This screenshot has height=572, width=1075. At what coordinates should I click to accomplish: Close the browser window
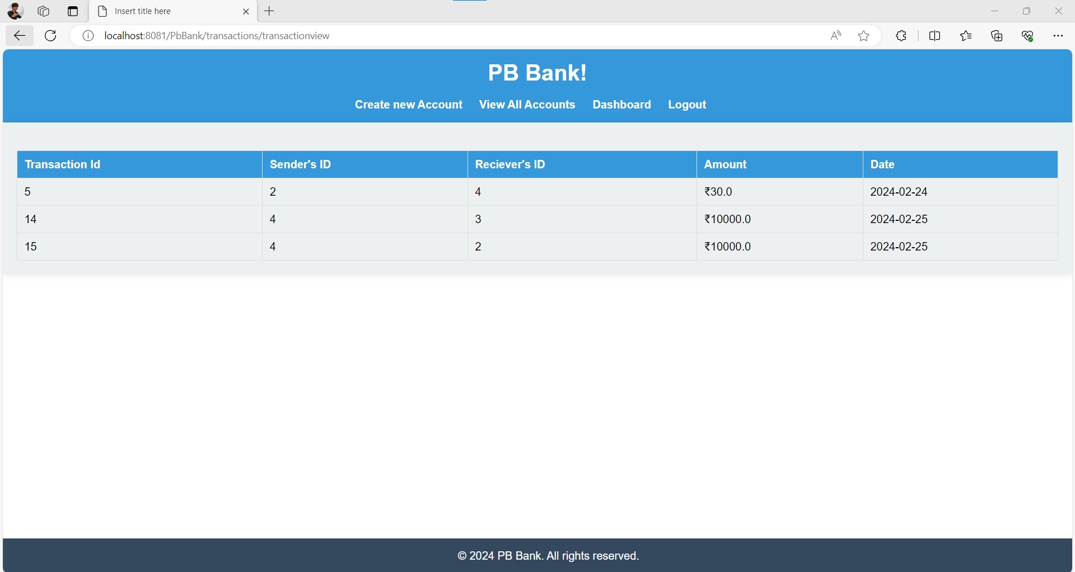(x=1059, y=11)
